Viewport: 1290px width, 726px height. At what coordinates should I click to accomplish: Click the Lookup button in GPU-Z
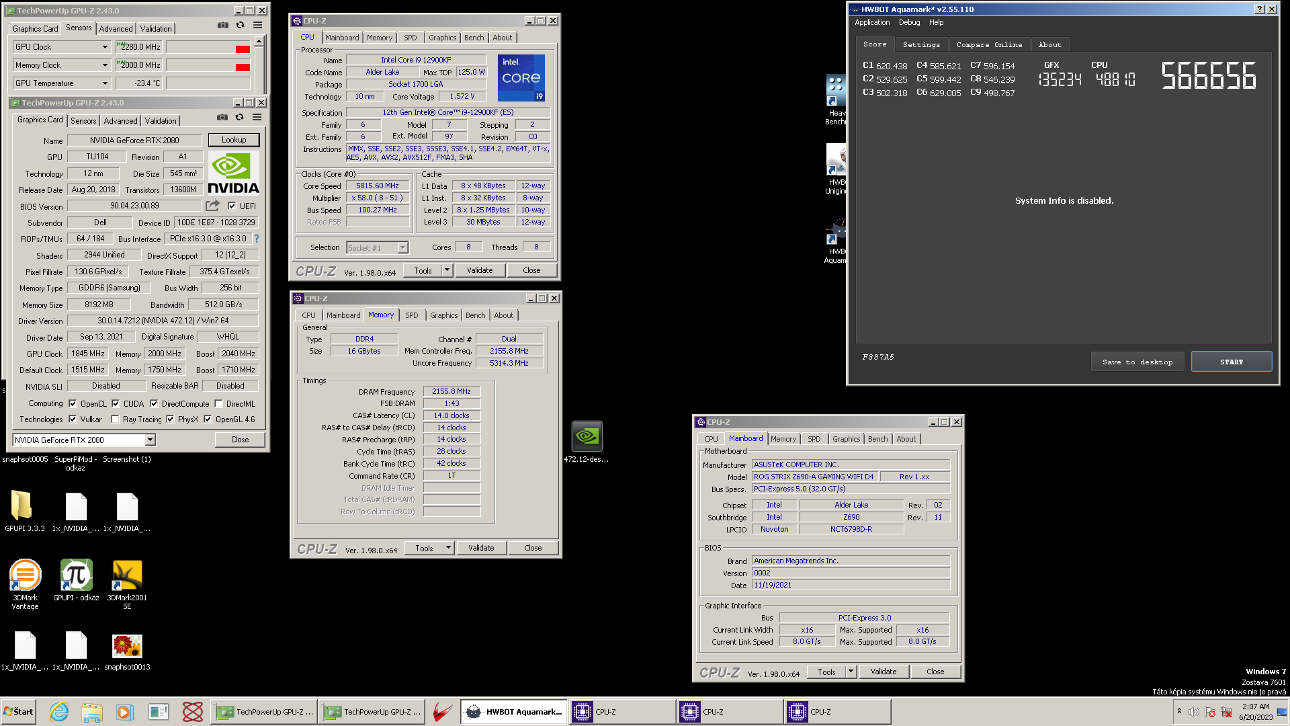pyautogui.click(x=234, y=140)
